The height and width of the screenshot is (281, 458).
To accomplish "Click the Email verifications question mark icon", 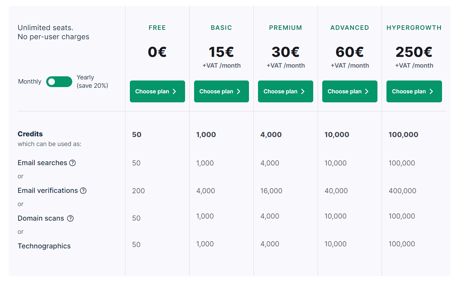I will click(83, 191).
